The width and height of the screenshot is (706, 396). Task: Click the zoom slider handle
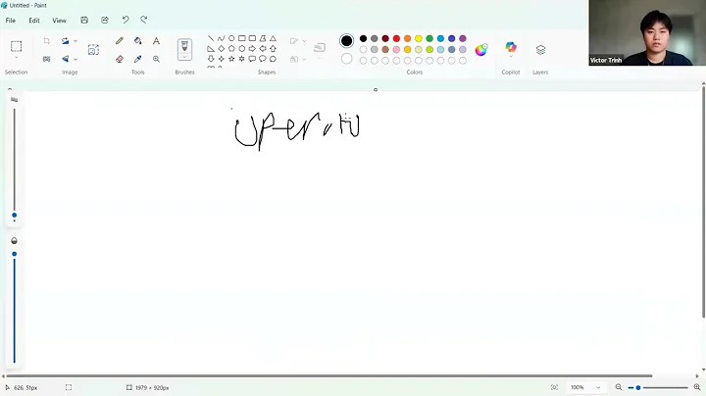(x=638, y=387)
